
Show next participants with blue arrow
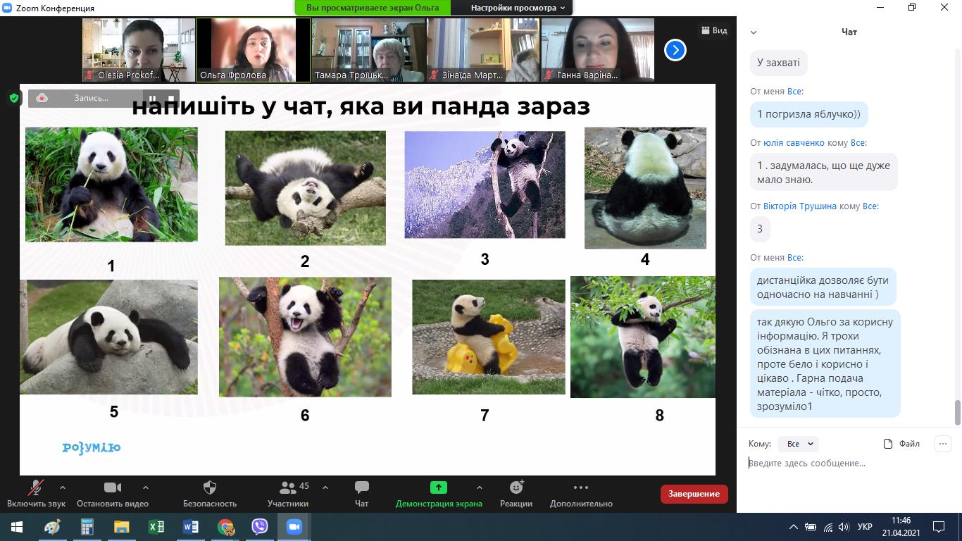pos(675,50)
